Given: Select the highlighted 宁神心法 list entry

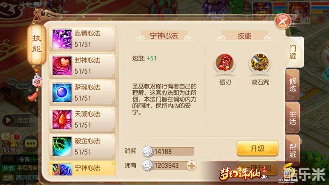Looking at the screenshot, I should click(82, 169).
